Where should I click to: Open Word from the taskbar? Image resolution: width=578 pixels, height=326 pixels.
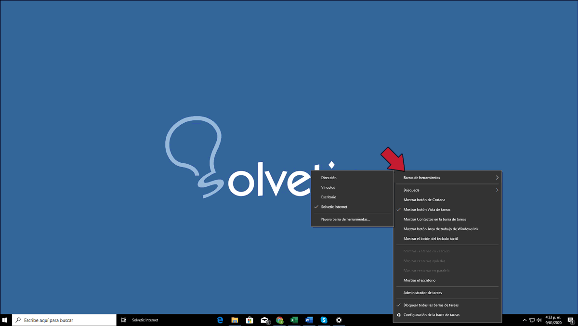click(309, 320)
